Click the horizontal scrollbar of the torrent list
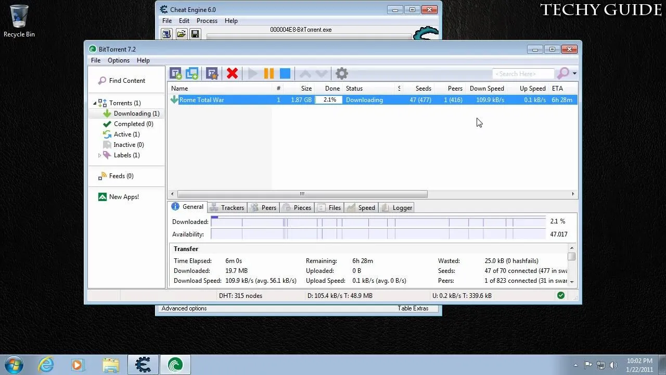The image size is (666, 375). (302, 194)
